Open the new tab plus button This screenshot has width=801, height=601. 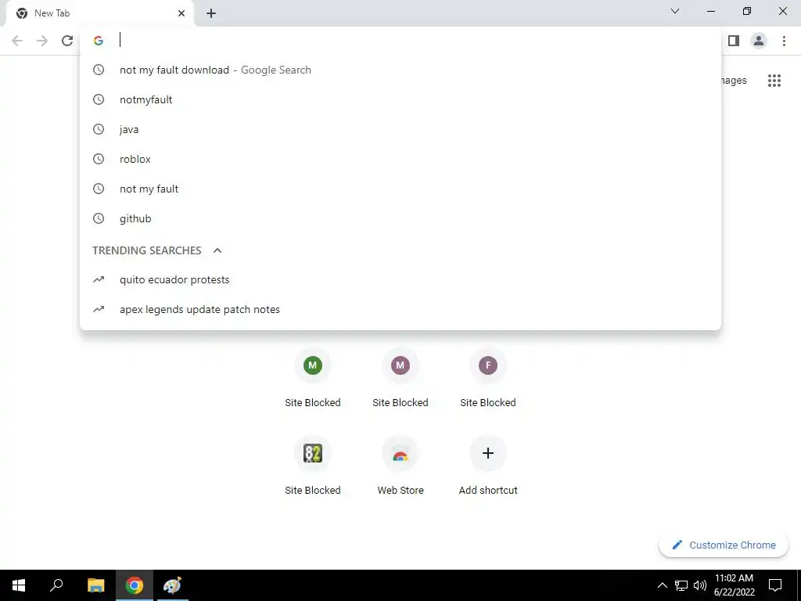[x=211, y=13]
